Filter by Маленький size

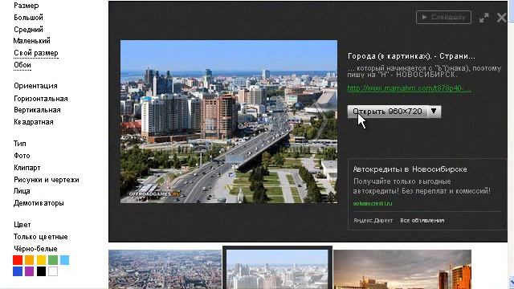tap(32, 41)
